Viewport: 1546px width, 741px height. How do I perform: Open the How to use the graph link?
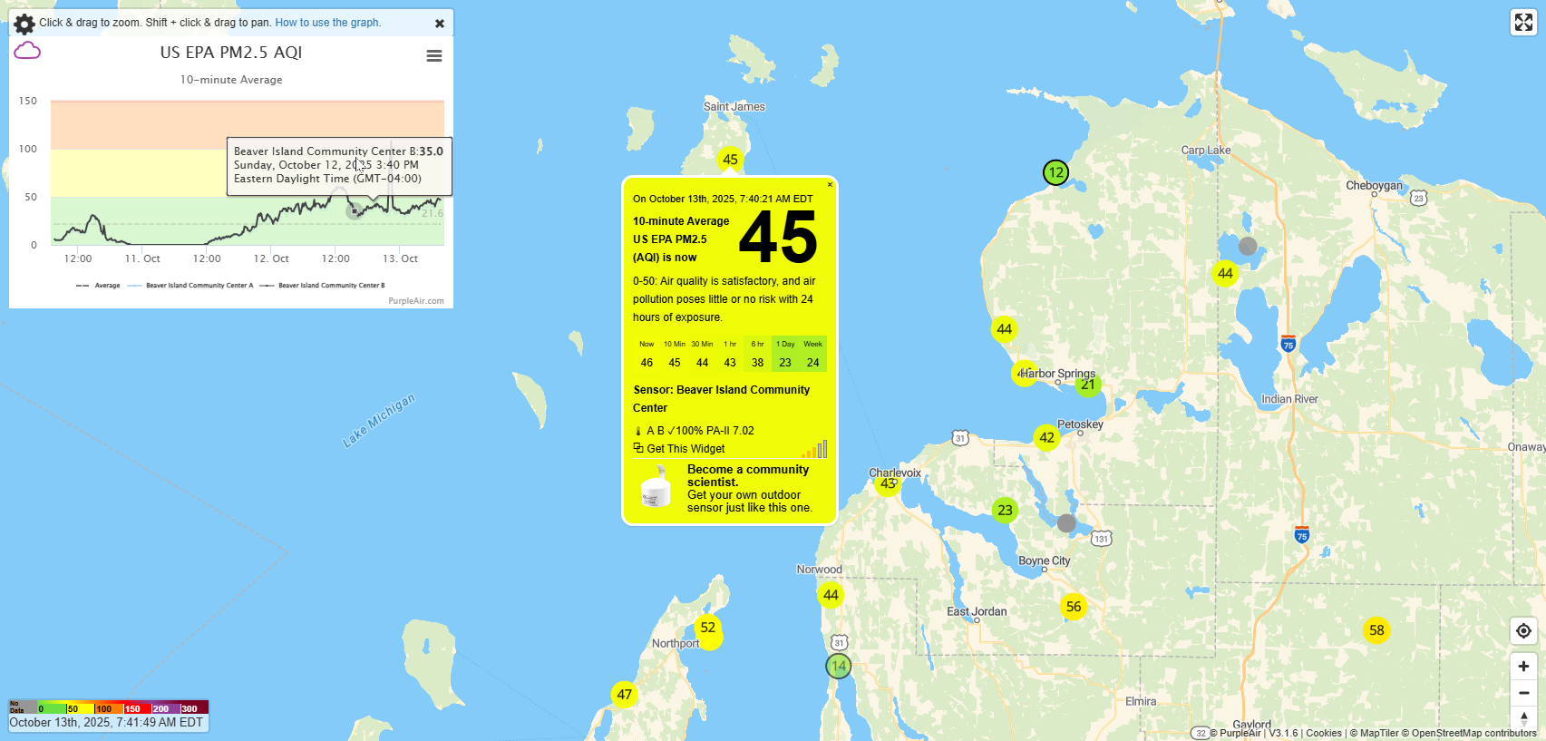(x=327, y=23)
